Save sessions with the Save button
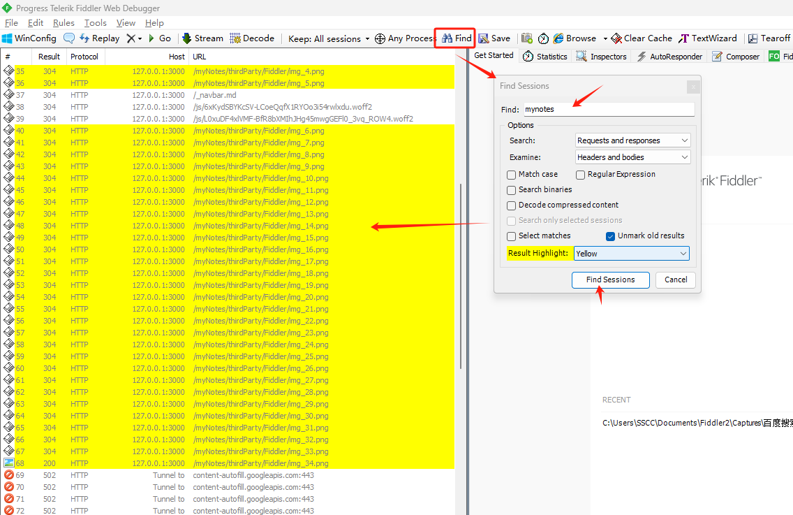Screen dimensions: 793x515 coord(495,38)
